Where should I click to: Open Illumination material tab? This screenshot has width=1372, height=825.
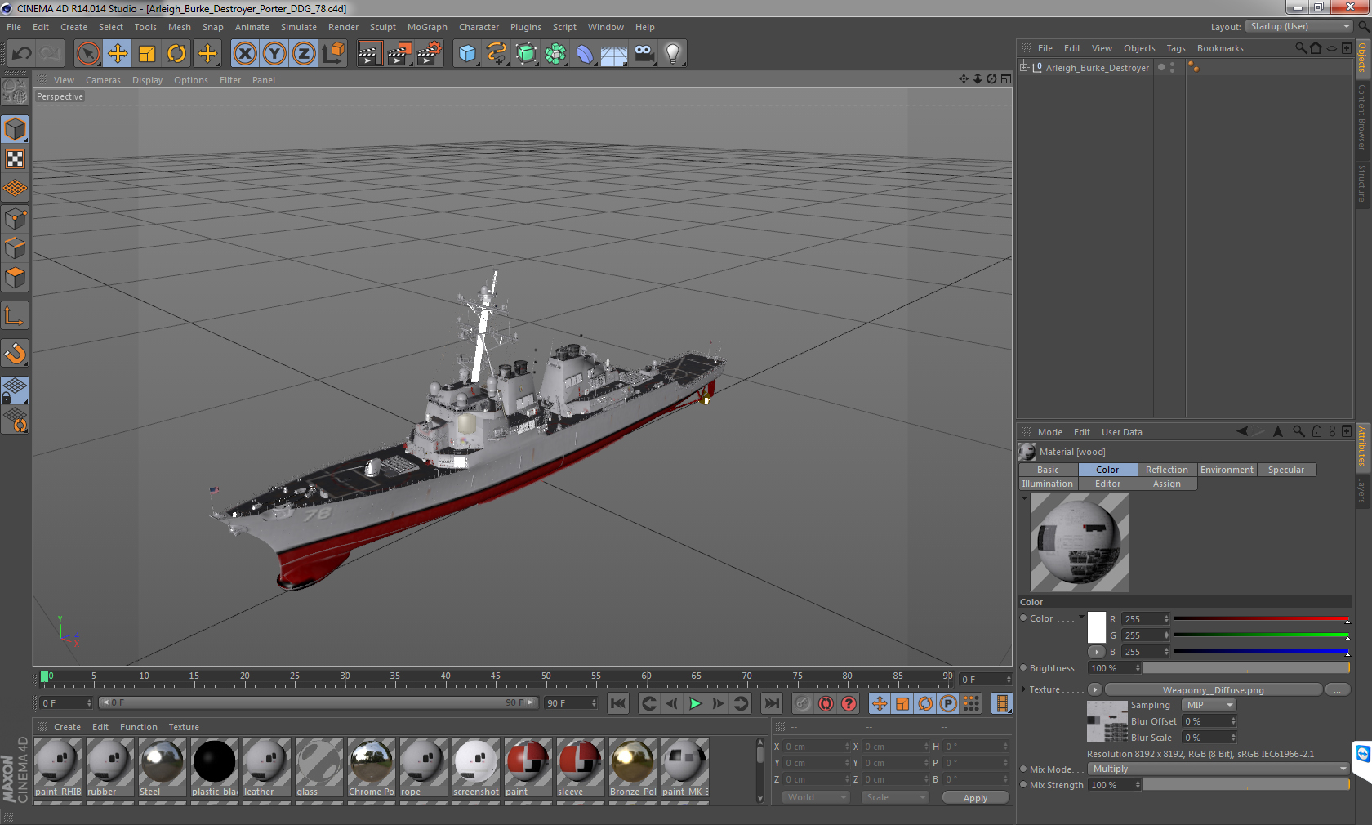pyautogui.click(x=1048, y=484)
